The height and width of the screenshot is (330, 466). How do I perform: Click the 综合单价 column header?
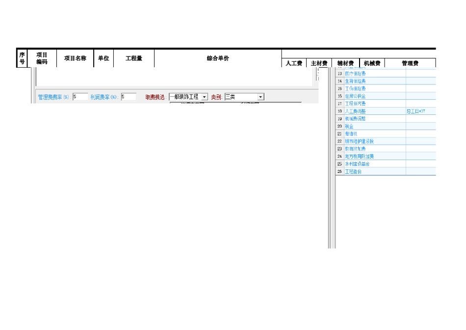(x=218, y=58)
